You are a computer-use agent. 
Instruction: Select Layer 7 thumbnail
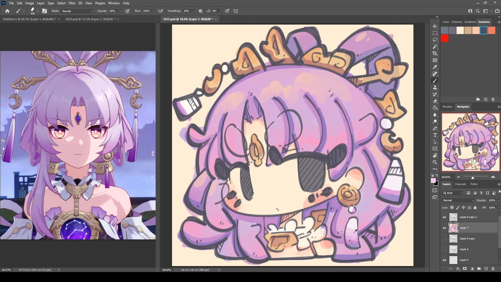453,228
